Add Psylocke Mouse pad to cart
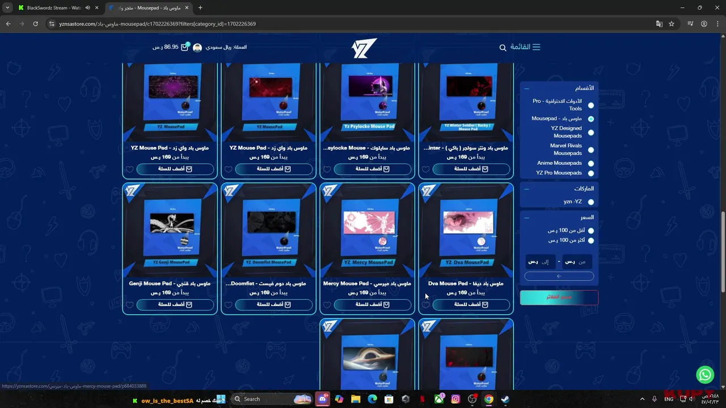Image resolution: width=726 pixels, height=408 pixels. pos(373,169)
